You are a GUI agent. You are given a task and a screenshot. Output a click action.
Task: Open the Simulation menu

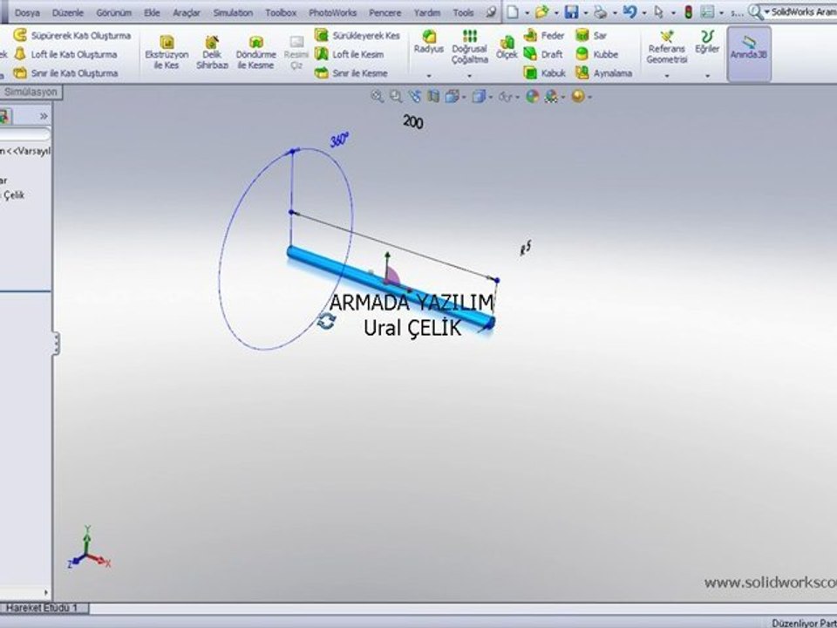pyautogui.click(x=233, y=12)
